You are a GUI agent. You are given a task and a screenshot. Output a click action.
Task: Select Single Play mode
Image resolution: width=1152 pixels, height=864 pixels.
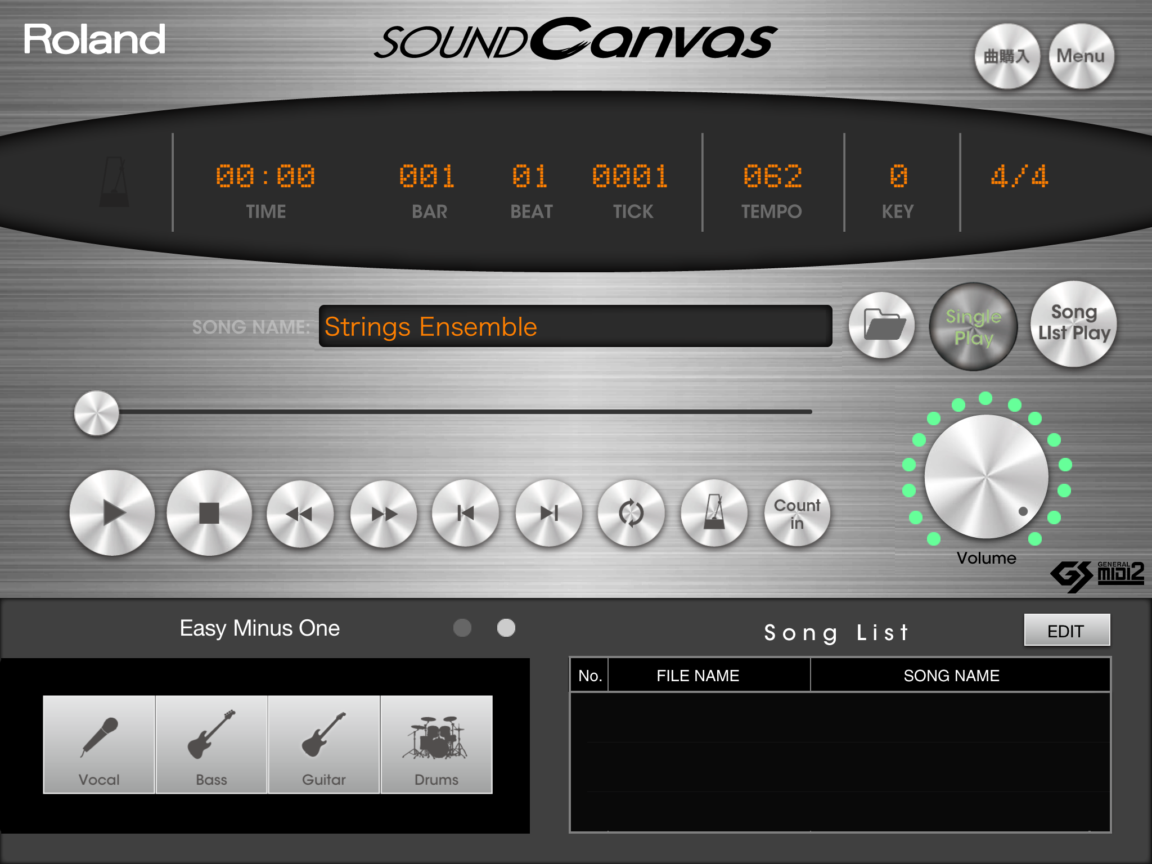click(974, 326)
